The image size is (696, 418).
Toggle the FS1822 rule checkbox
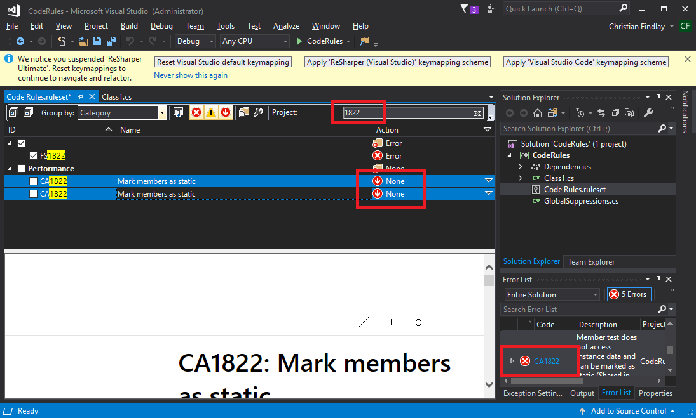pyautogui.click(x=33, y=156)
